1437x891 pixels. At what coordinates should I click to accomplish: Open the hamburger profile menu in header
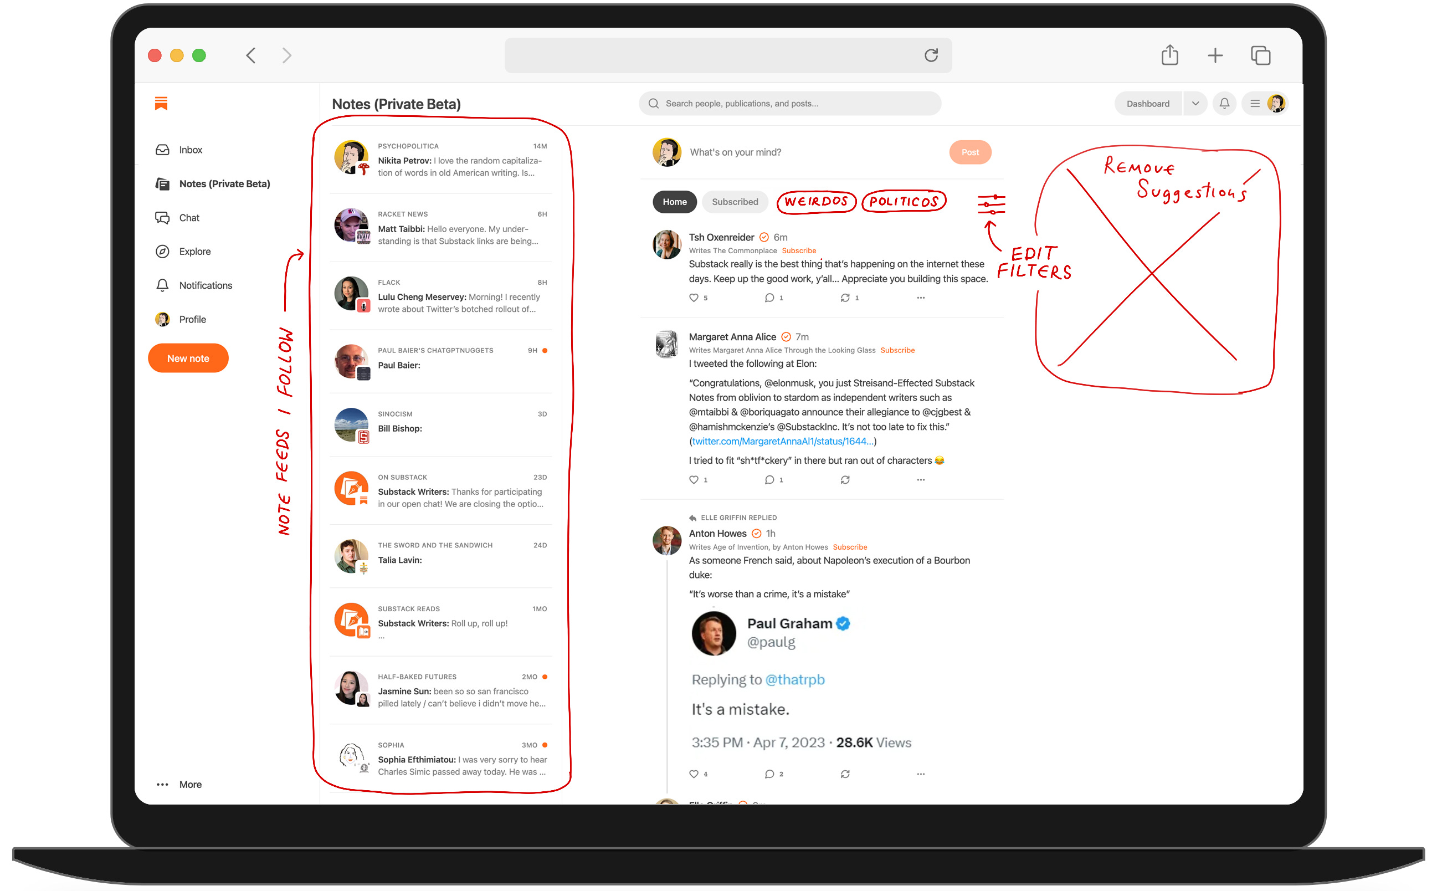[x=1266, y=104]
